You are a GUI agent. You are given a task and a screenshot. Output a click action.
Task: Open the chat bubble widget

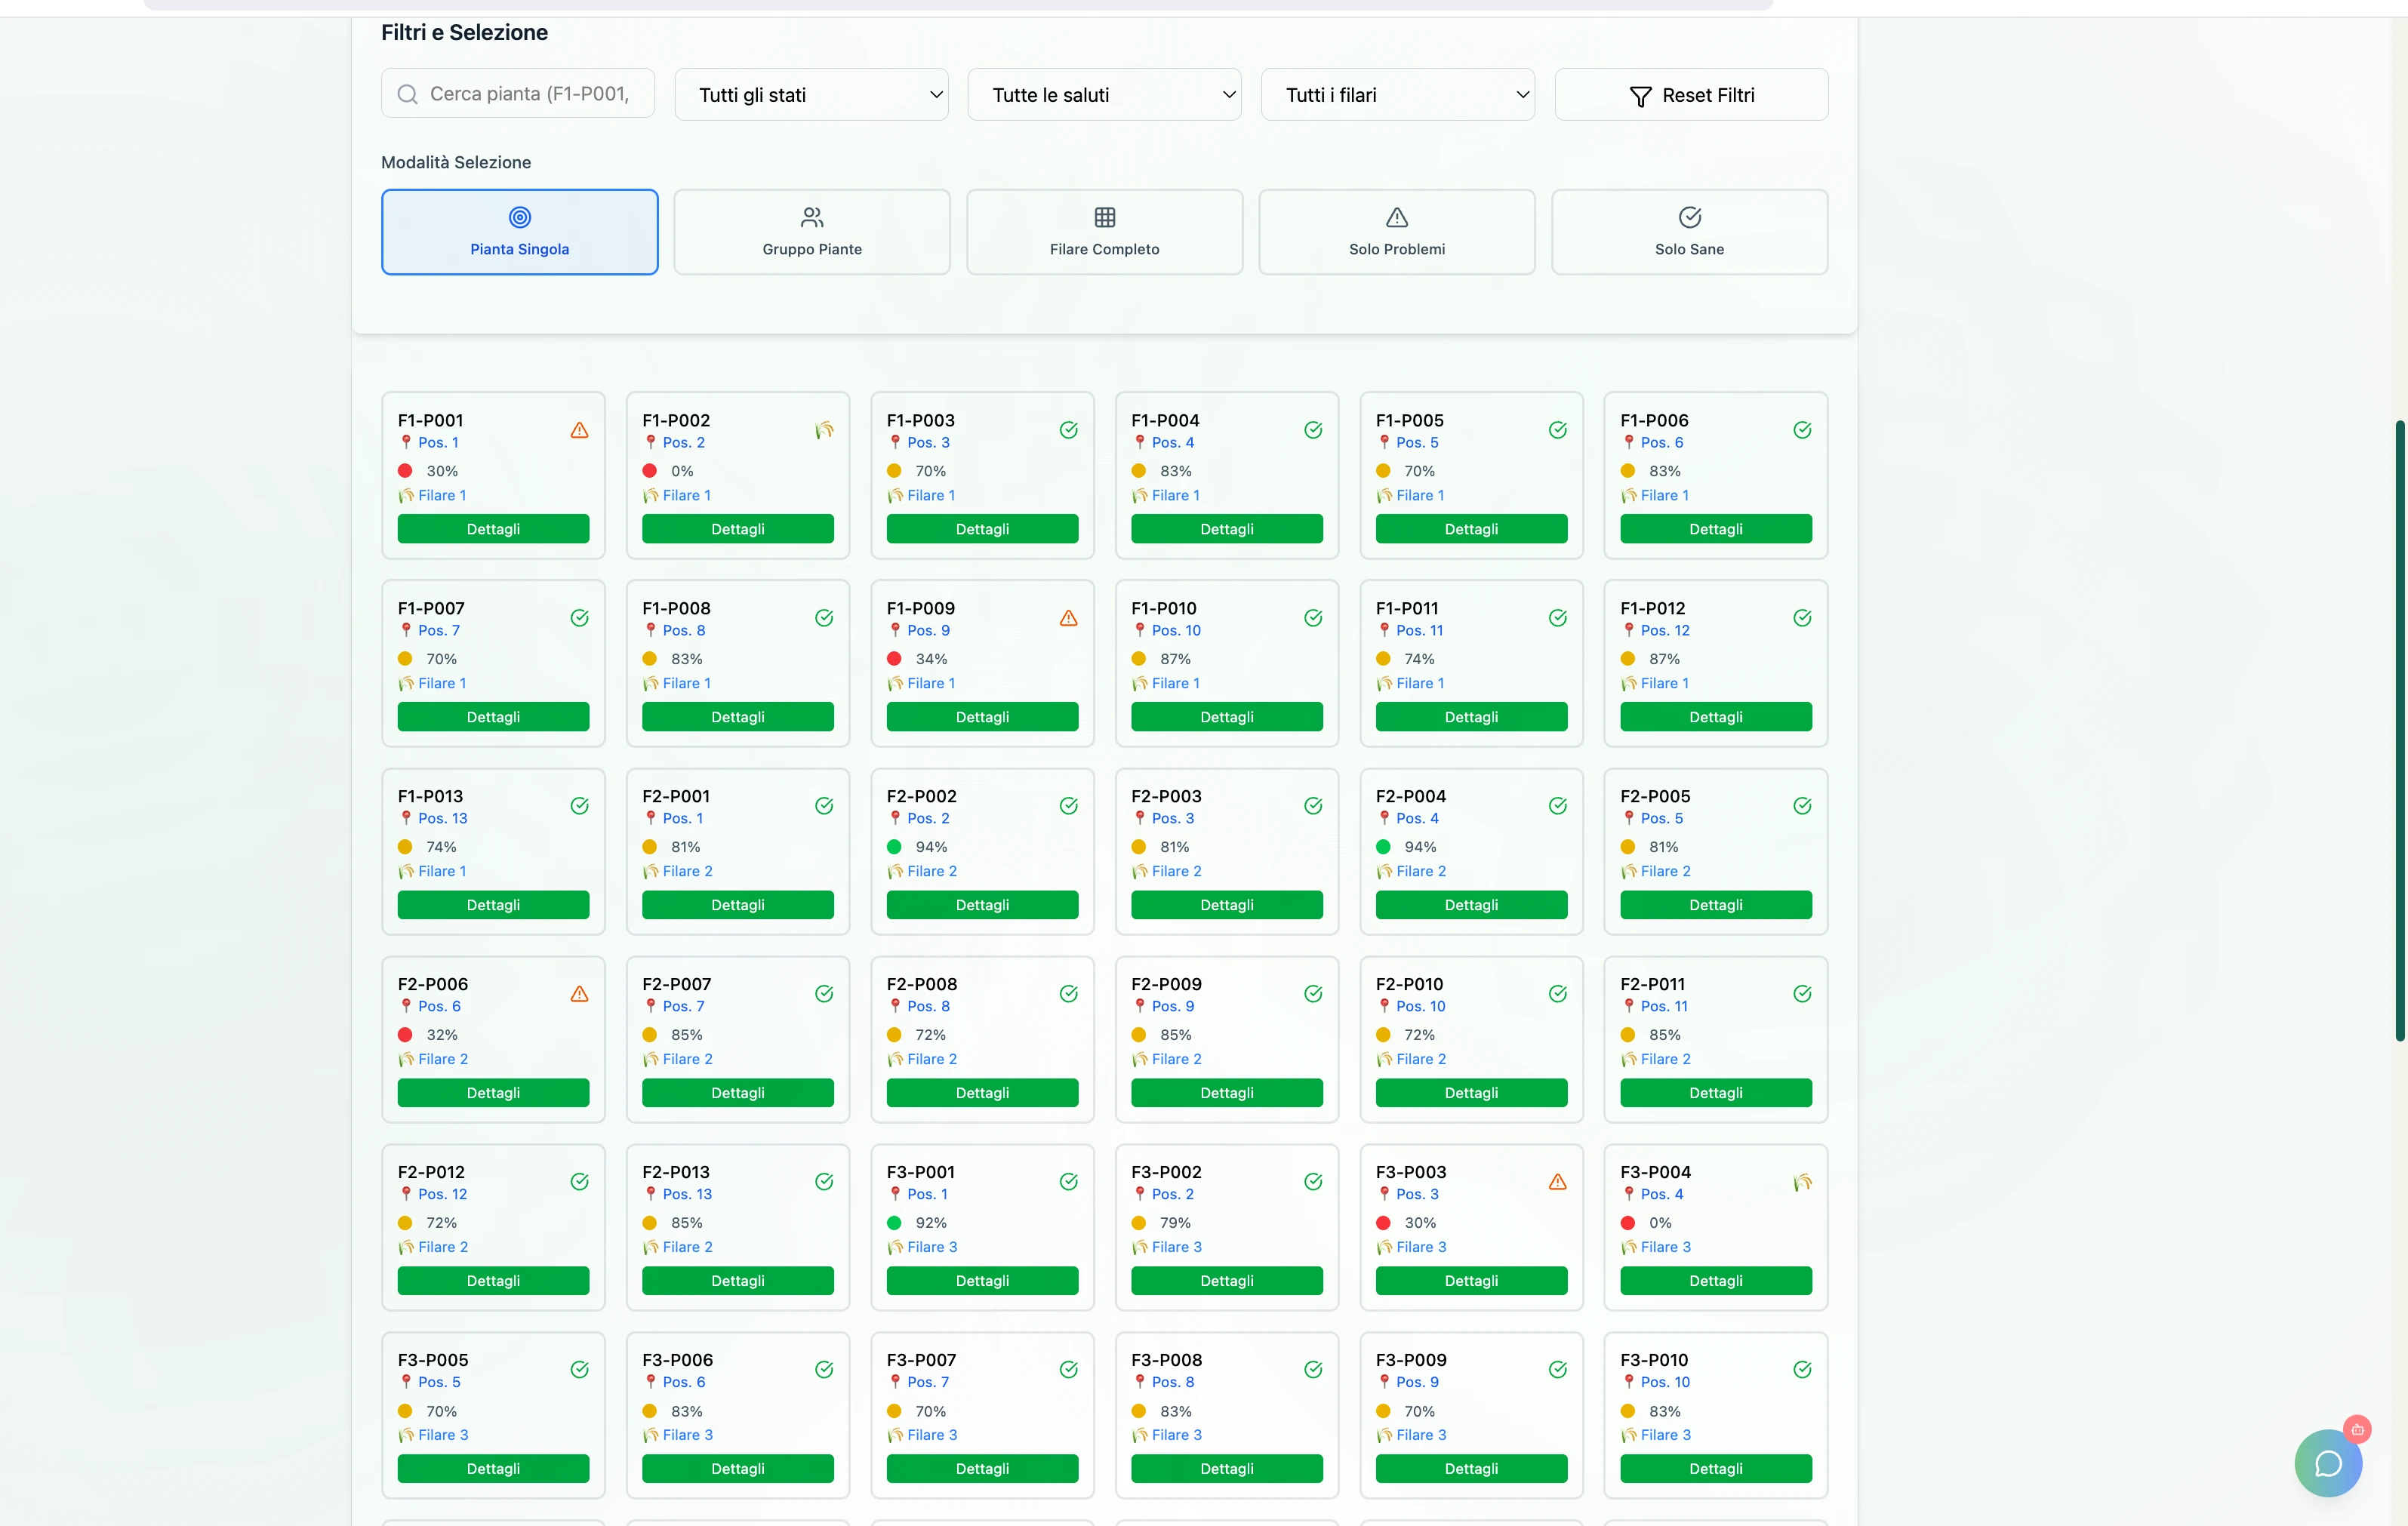[x=2328, y=1463]
